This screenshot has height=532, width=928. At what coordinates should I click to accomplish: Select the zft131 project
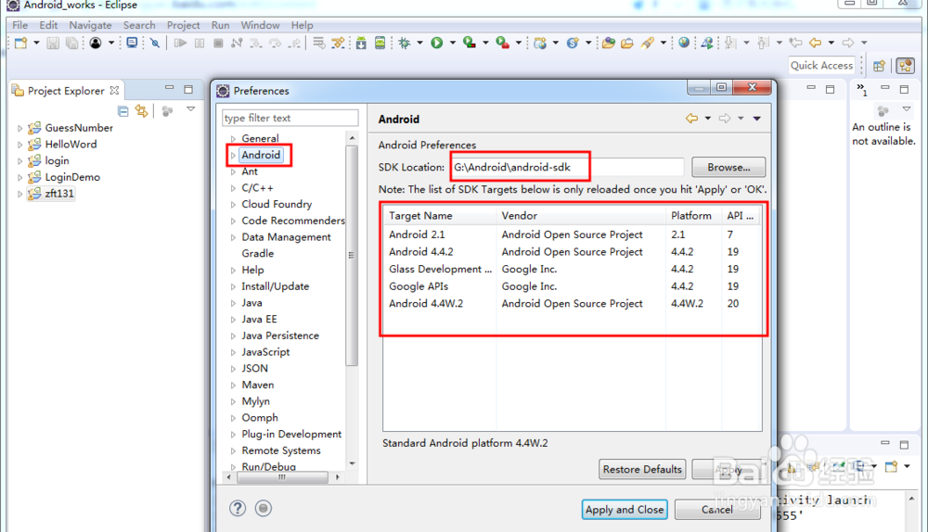pyautogui.click(x=51, y=194)
